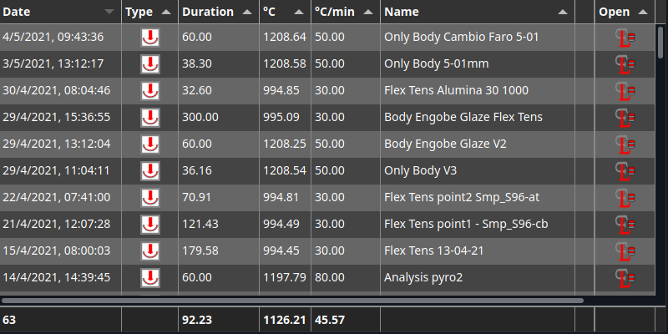
Task: Click type icon for Only Body V3 row
Action: (x=150, y=171)
